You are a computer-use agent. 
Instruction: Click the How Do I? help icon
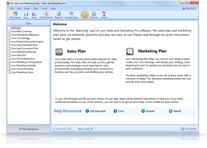184,9
